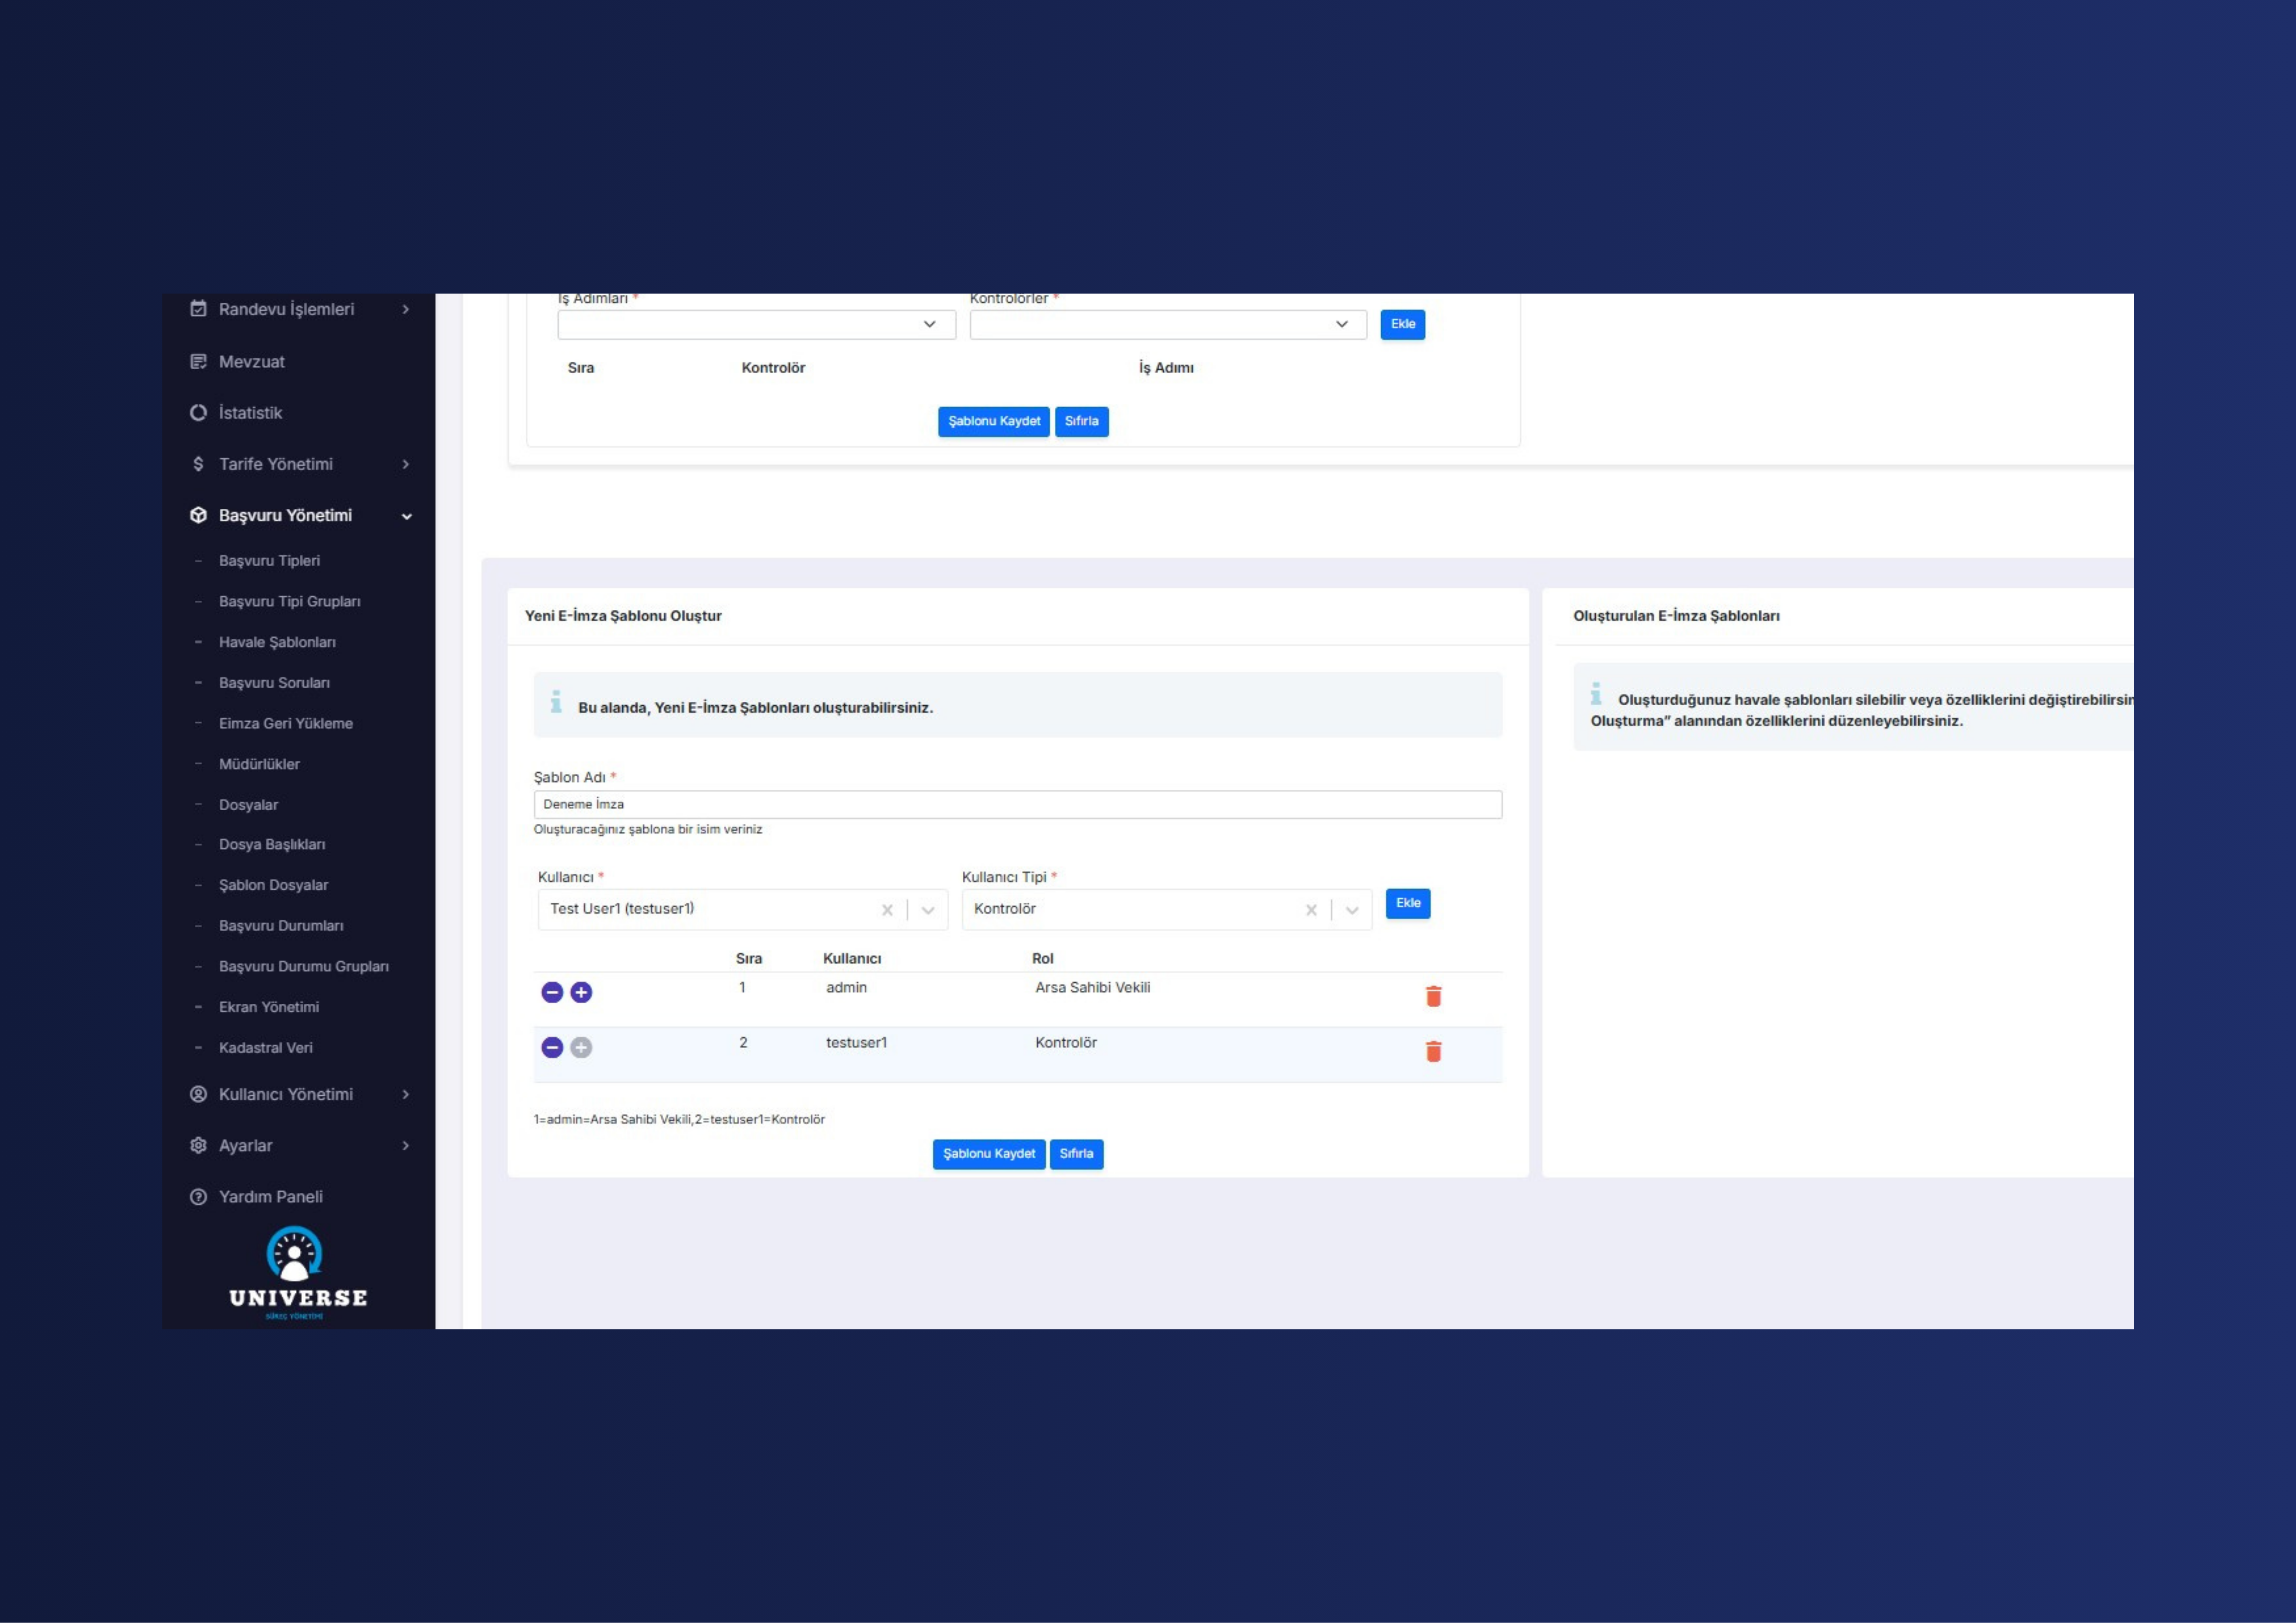Click the Yeni E-İmza Şablonu Oluştur heading
The image size is (2296, 1623).
coord(623,616)
